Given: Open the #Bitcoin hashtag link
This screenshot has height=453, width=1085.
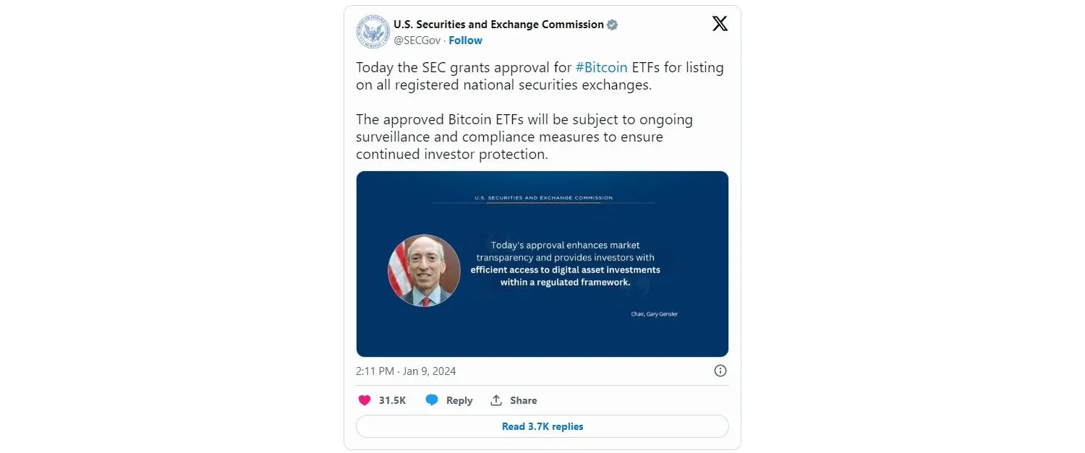Looking at the screenshot, I should tap(601, 68).
